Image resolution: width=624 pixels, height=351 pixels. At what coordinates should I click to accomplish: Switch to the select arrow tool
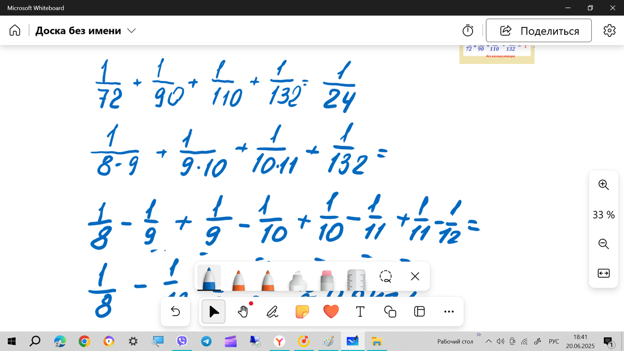[x=213, y=311]
